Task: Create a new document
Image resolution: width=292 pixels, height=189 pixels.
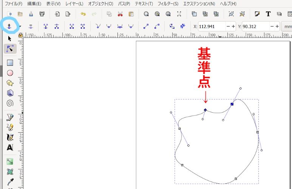Action: coord(9,14)
